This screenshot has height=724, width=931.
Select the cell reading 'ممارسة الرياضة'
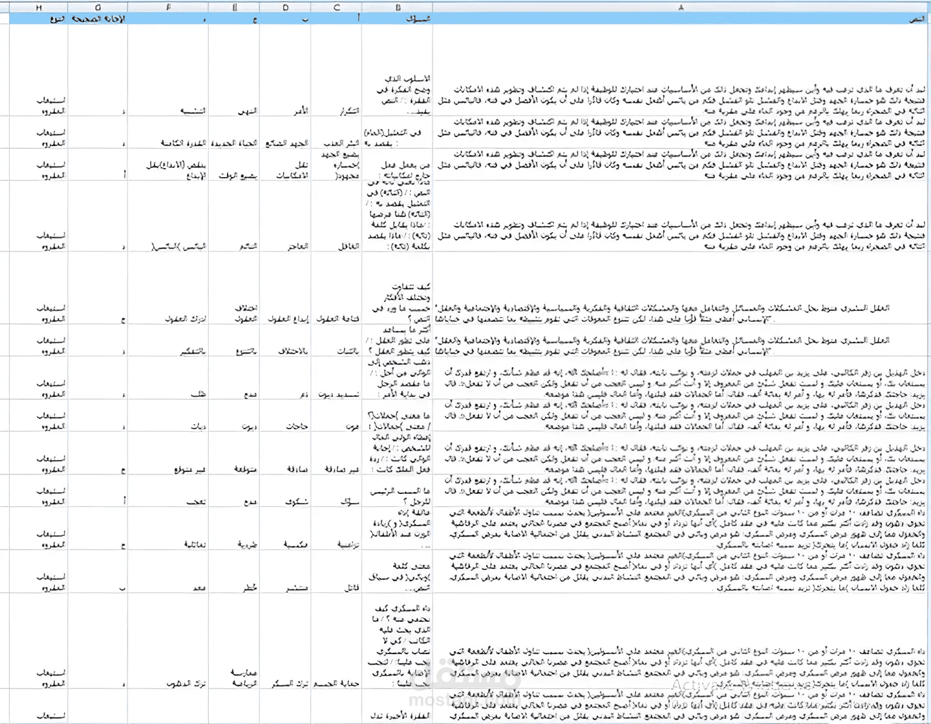tap(234, 641)
